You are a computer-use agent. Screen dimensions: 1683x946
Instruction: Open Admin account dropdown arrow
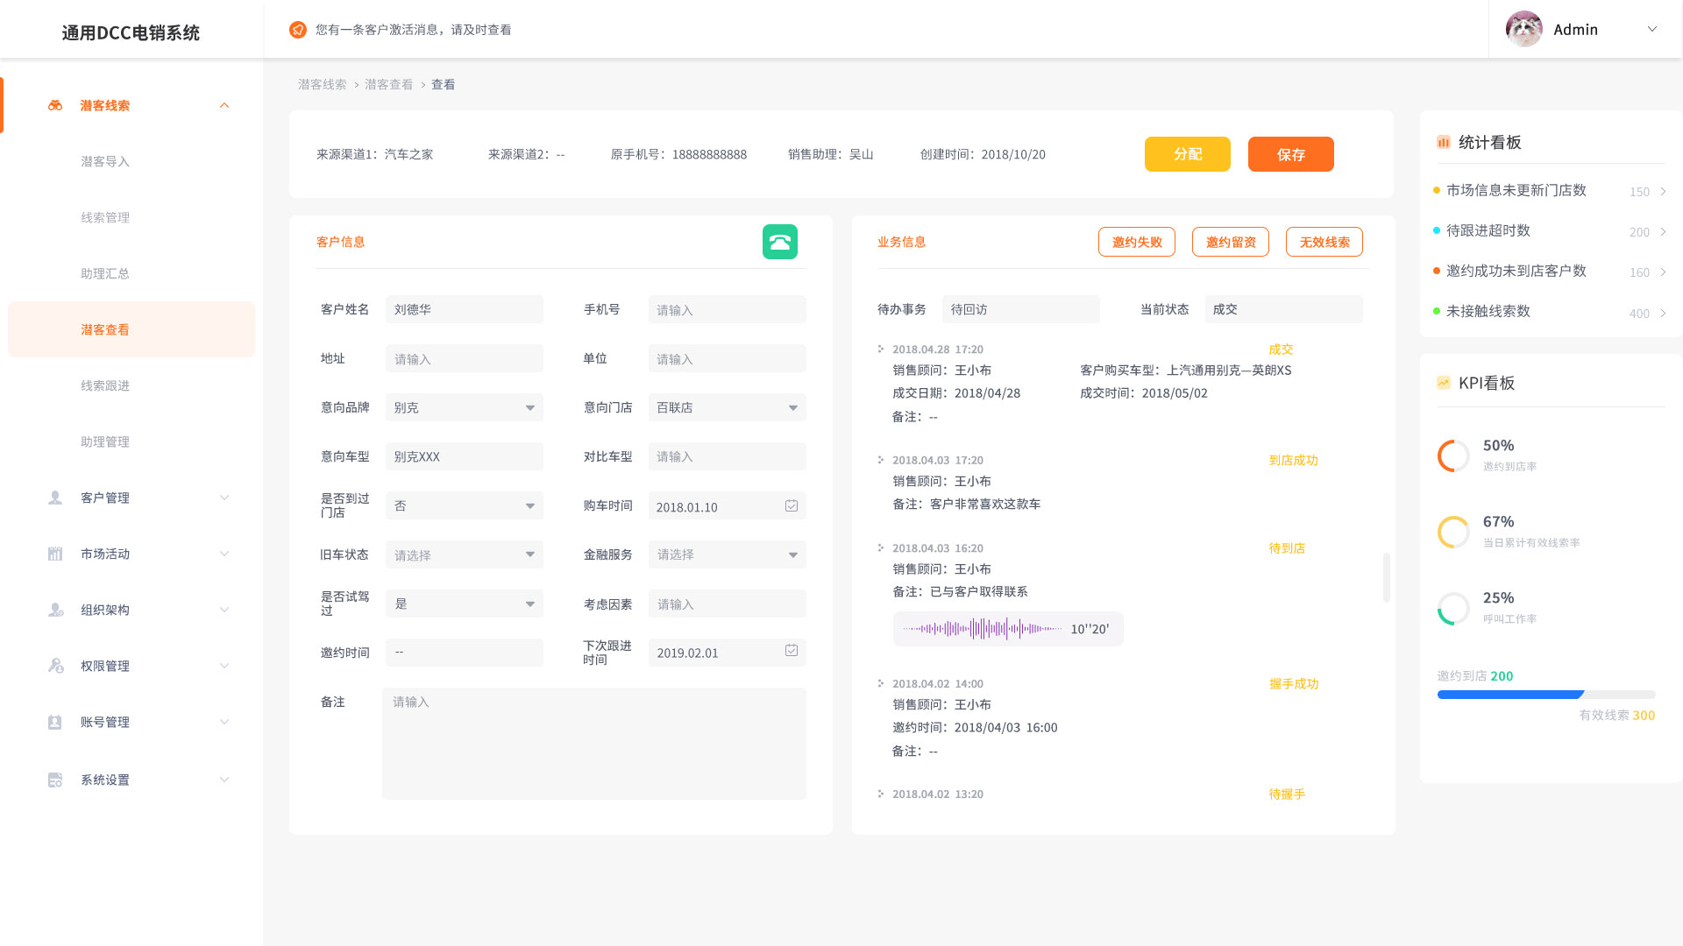1651,30
